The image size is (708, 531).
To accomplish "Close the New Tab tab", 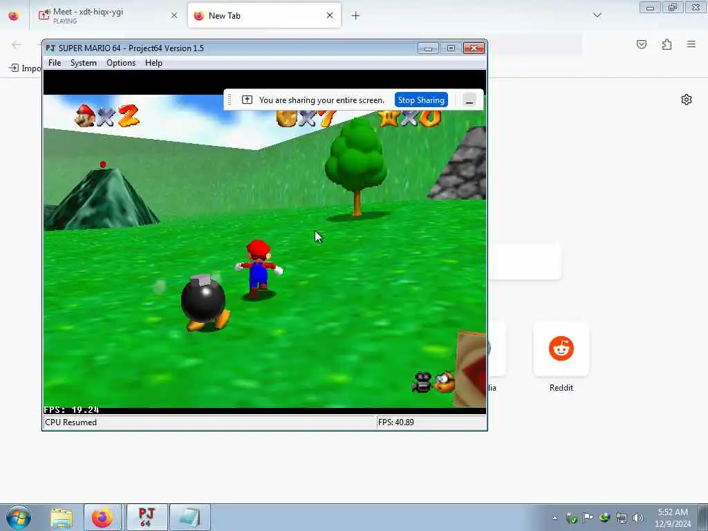I will 330,15.
